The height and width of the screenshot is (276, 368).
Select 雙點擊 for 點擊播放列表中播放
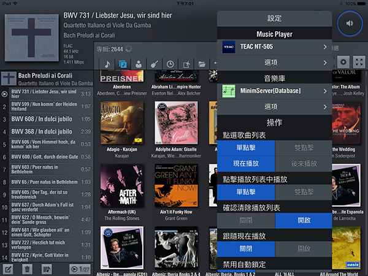[304, 192]
